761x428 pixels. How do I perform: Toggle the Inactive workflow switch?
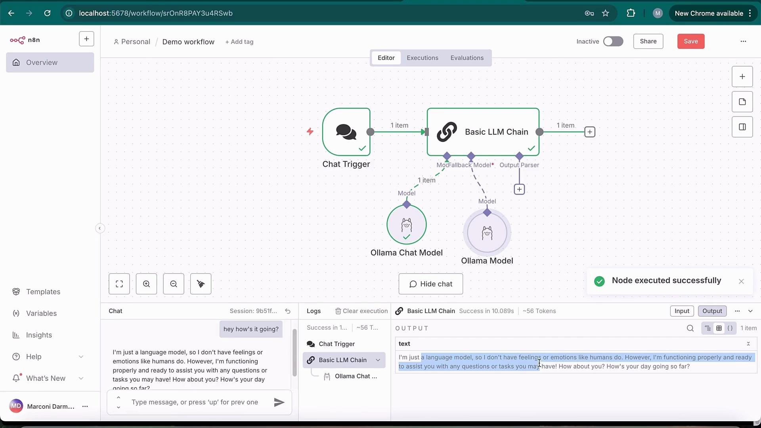[613, 42]
